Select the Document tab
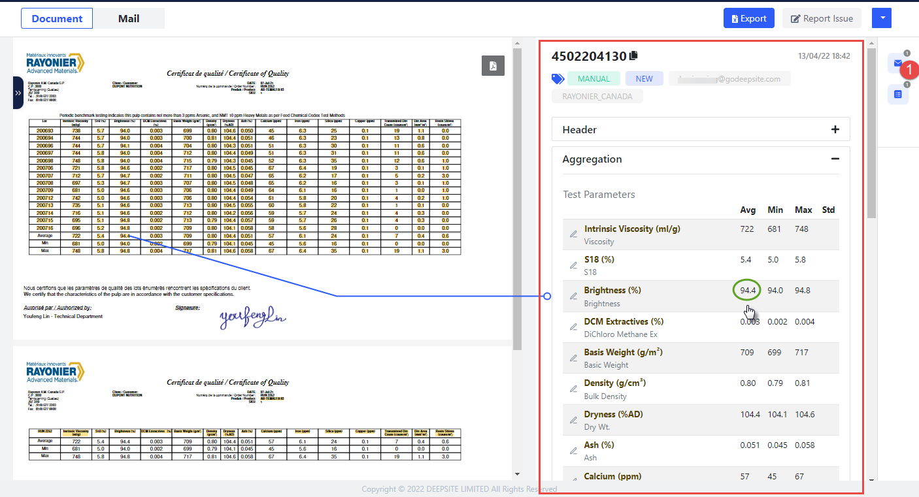 tap(57, 18)
